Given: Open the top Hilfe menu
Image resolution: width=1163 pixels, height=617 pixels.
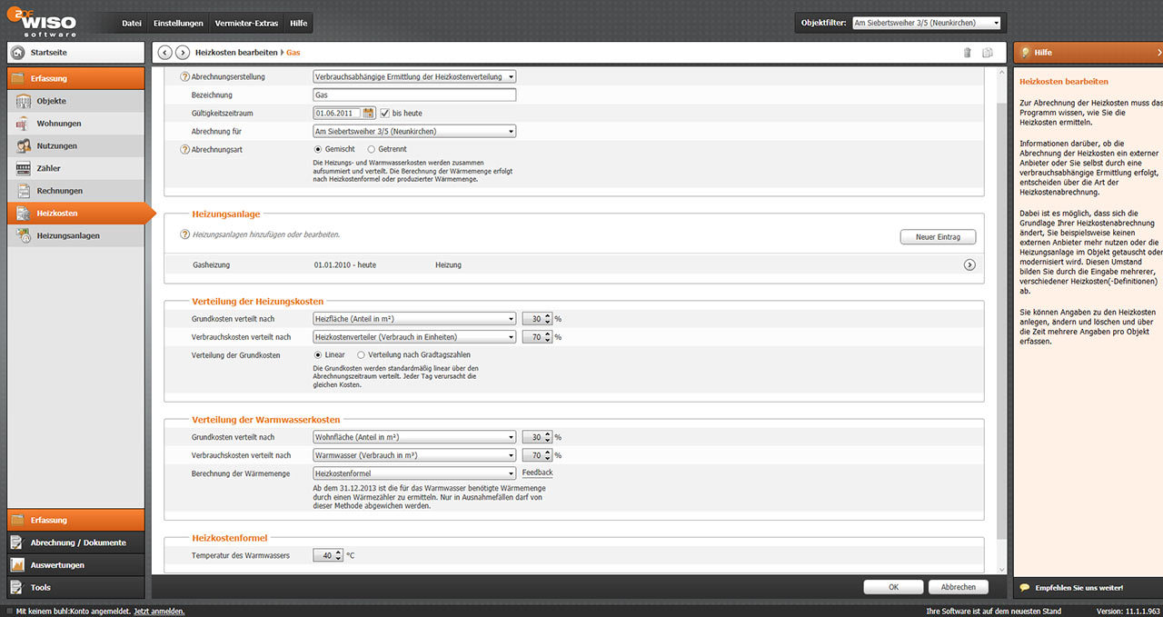Looking at the screenshot, I should (298, 23).
